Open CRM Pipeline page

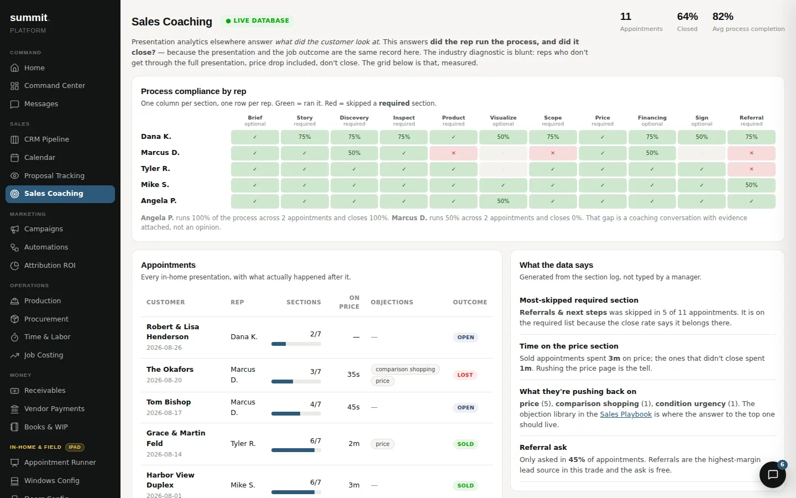pyautogui.click(x=60, y=139)
